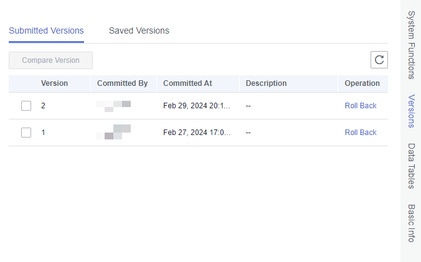
Task: Roll back to version 2
Action: coord(361,106)
